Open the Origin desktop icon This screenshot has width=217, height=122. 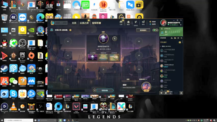coord(31,56)
